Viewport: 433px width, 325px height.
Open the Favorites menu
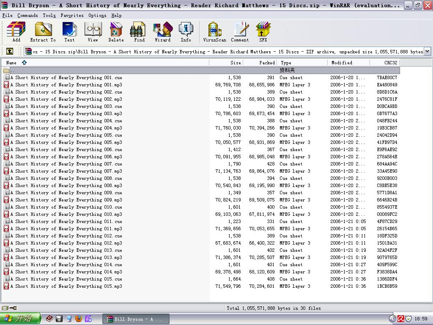point(72,16)
